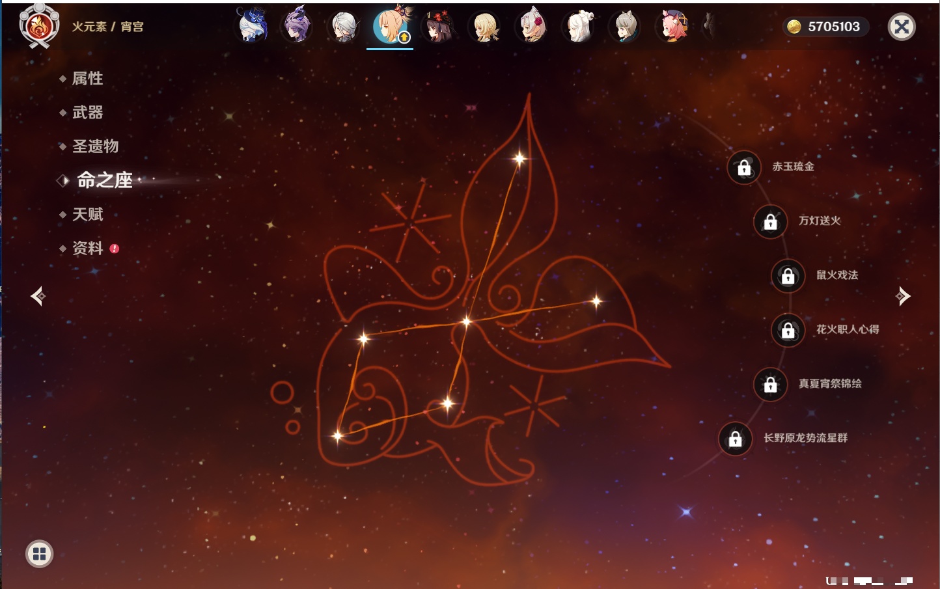Click the 火元素 / 宵宫 title text
The width and height of the screenshot is (940, 589).
(x=107, y=27)
